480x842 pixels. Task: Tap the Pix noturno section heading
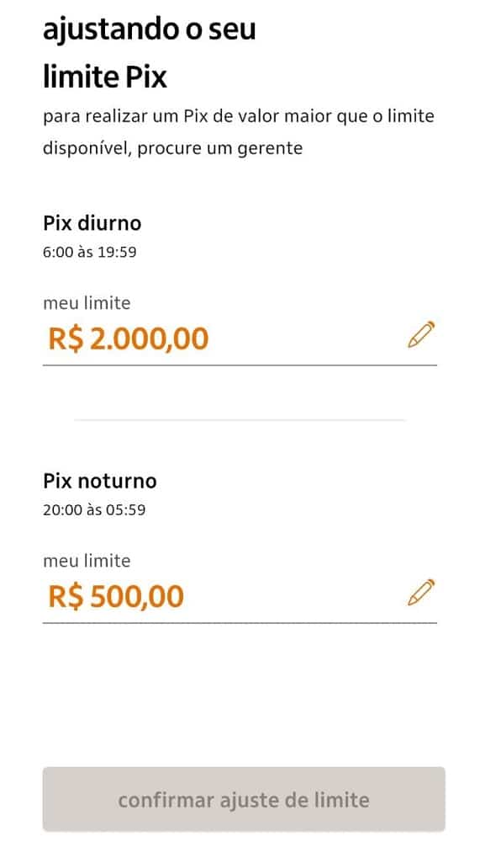click(x=100, y=481)
